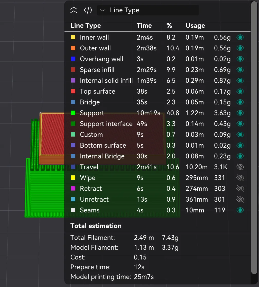The image size is (259, 287).
Task: Show Travel moves with crossed eye icon
Action: tap(240, 167)
